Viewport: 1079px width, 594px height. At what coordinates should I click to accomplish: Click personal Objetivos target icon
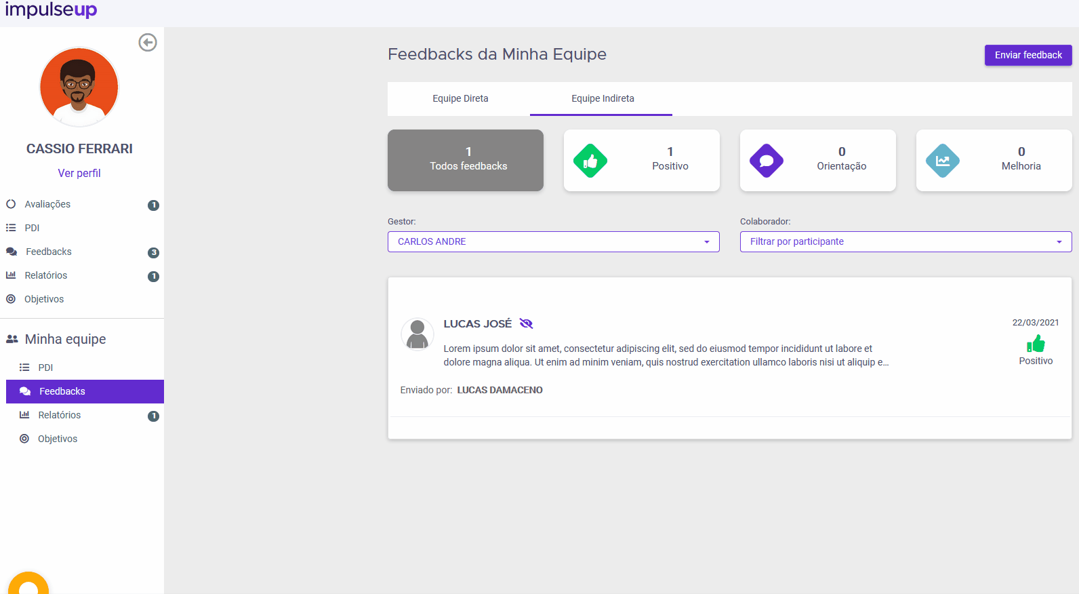(11, 299)
